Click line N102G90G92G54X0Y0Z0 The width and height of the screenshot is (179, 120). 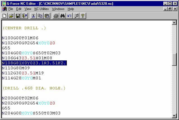[x=29, y=43]
